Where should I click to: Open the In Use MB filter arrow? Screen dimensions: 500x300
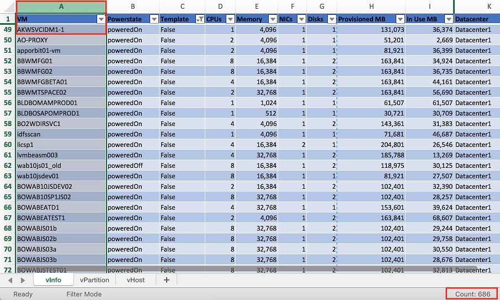(449, 19)
